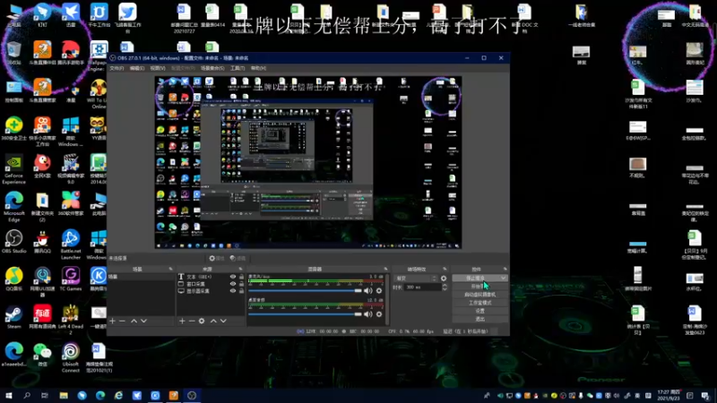Open the Edit menu in OBS

point(137,68)
